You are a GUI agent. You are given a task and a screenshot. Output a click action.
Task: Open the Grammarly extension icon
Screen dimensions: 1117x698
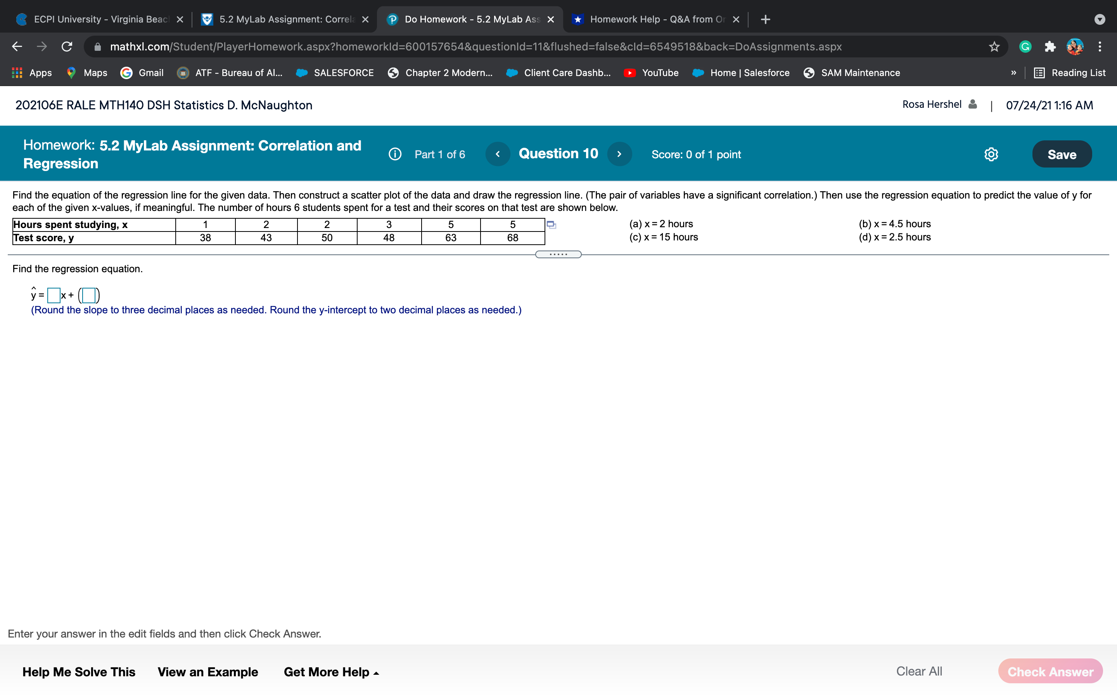(x=1025, y=47)
